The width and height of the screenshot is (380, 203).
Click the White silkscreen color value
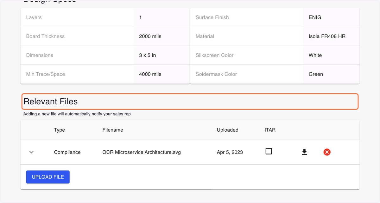click(315, 55)
